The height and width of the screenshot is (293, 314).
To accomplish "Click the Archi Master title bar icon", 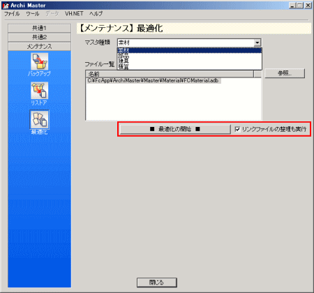I will (6, 6).
